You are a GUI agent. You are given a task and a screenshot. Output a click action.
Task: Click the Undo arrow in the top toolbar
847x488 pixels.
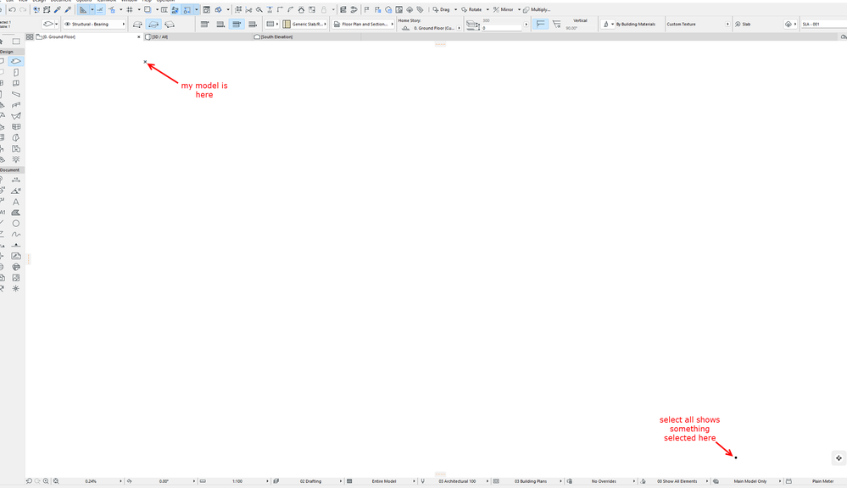(x=12, y=9)
